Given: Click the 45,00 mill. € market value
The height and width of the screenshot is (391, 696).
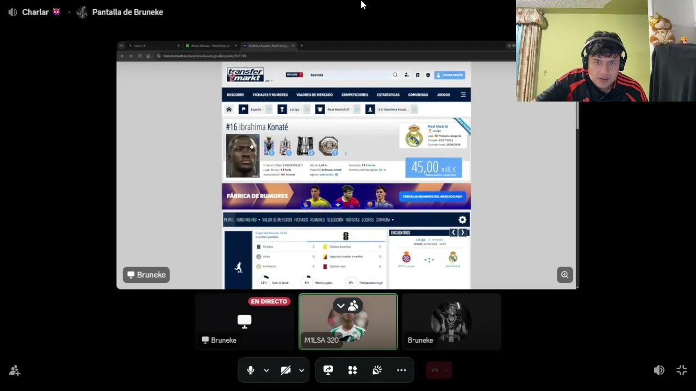Looking at the screenshot, I should [433, 167].
